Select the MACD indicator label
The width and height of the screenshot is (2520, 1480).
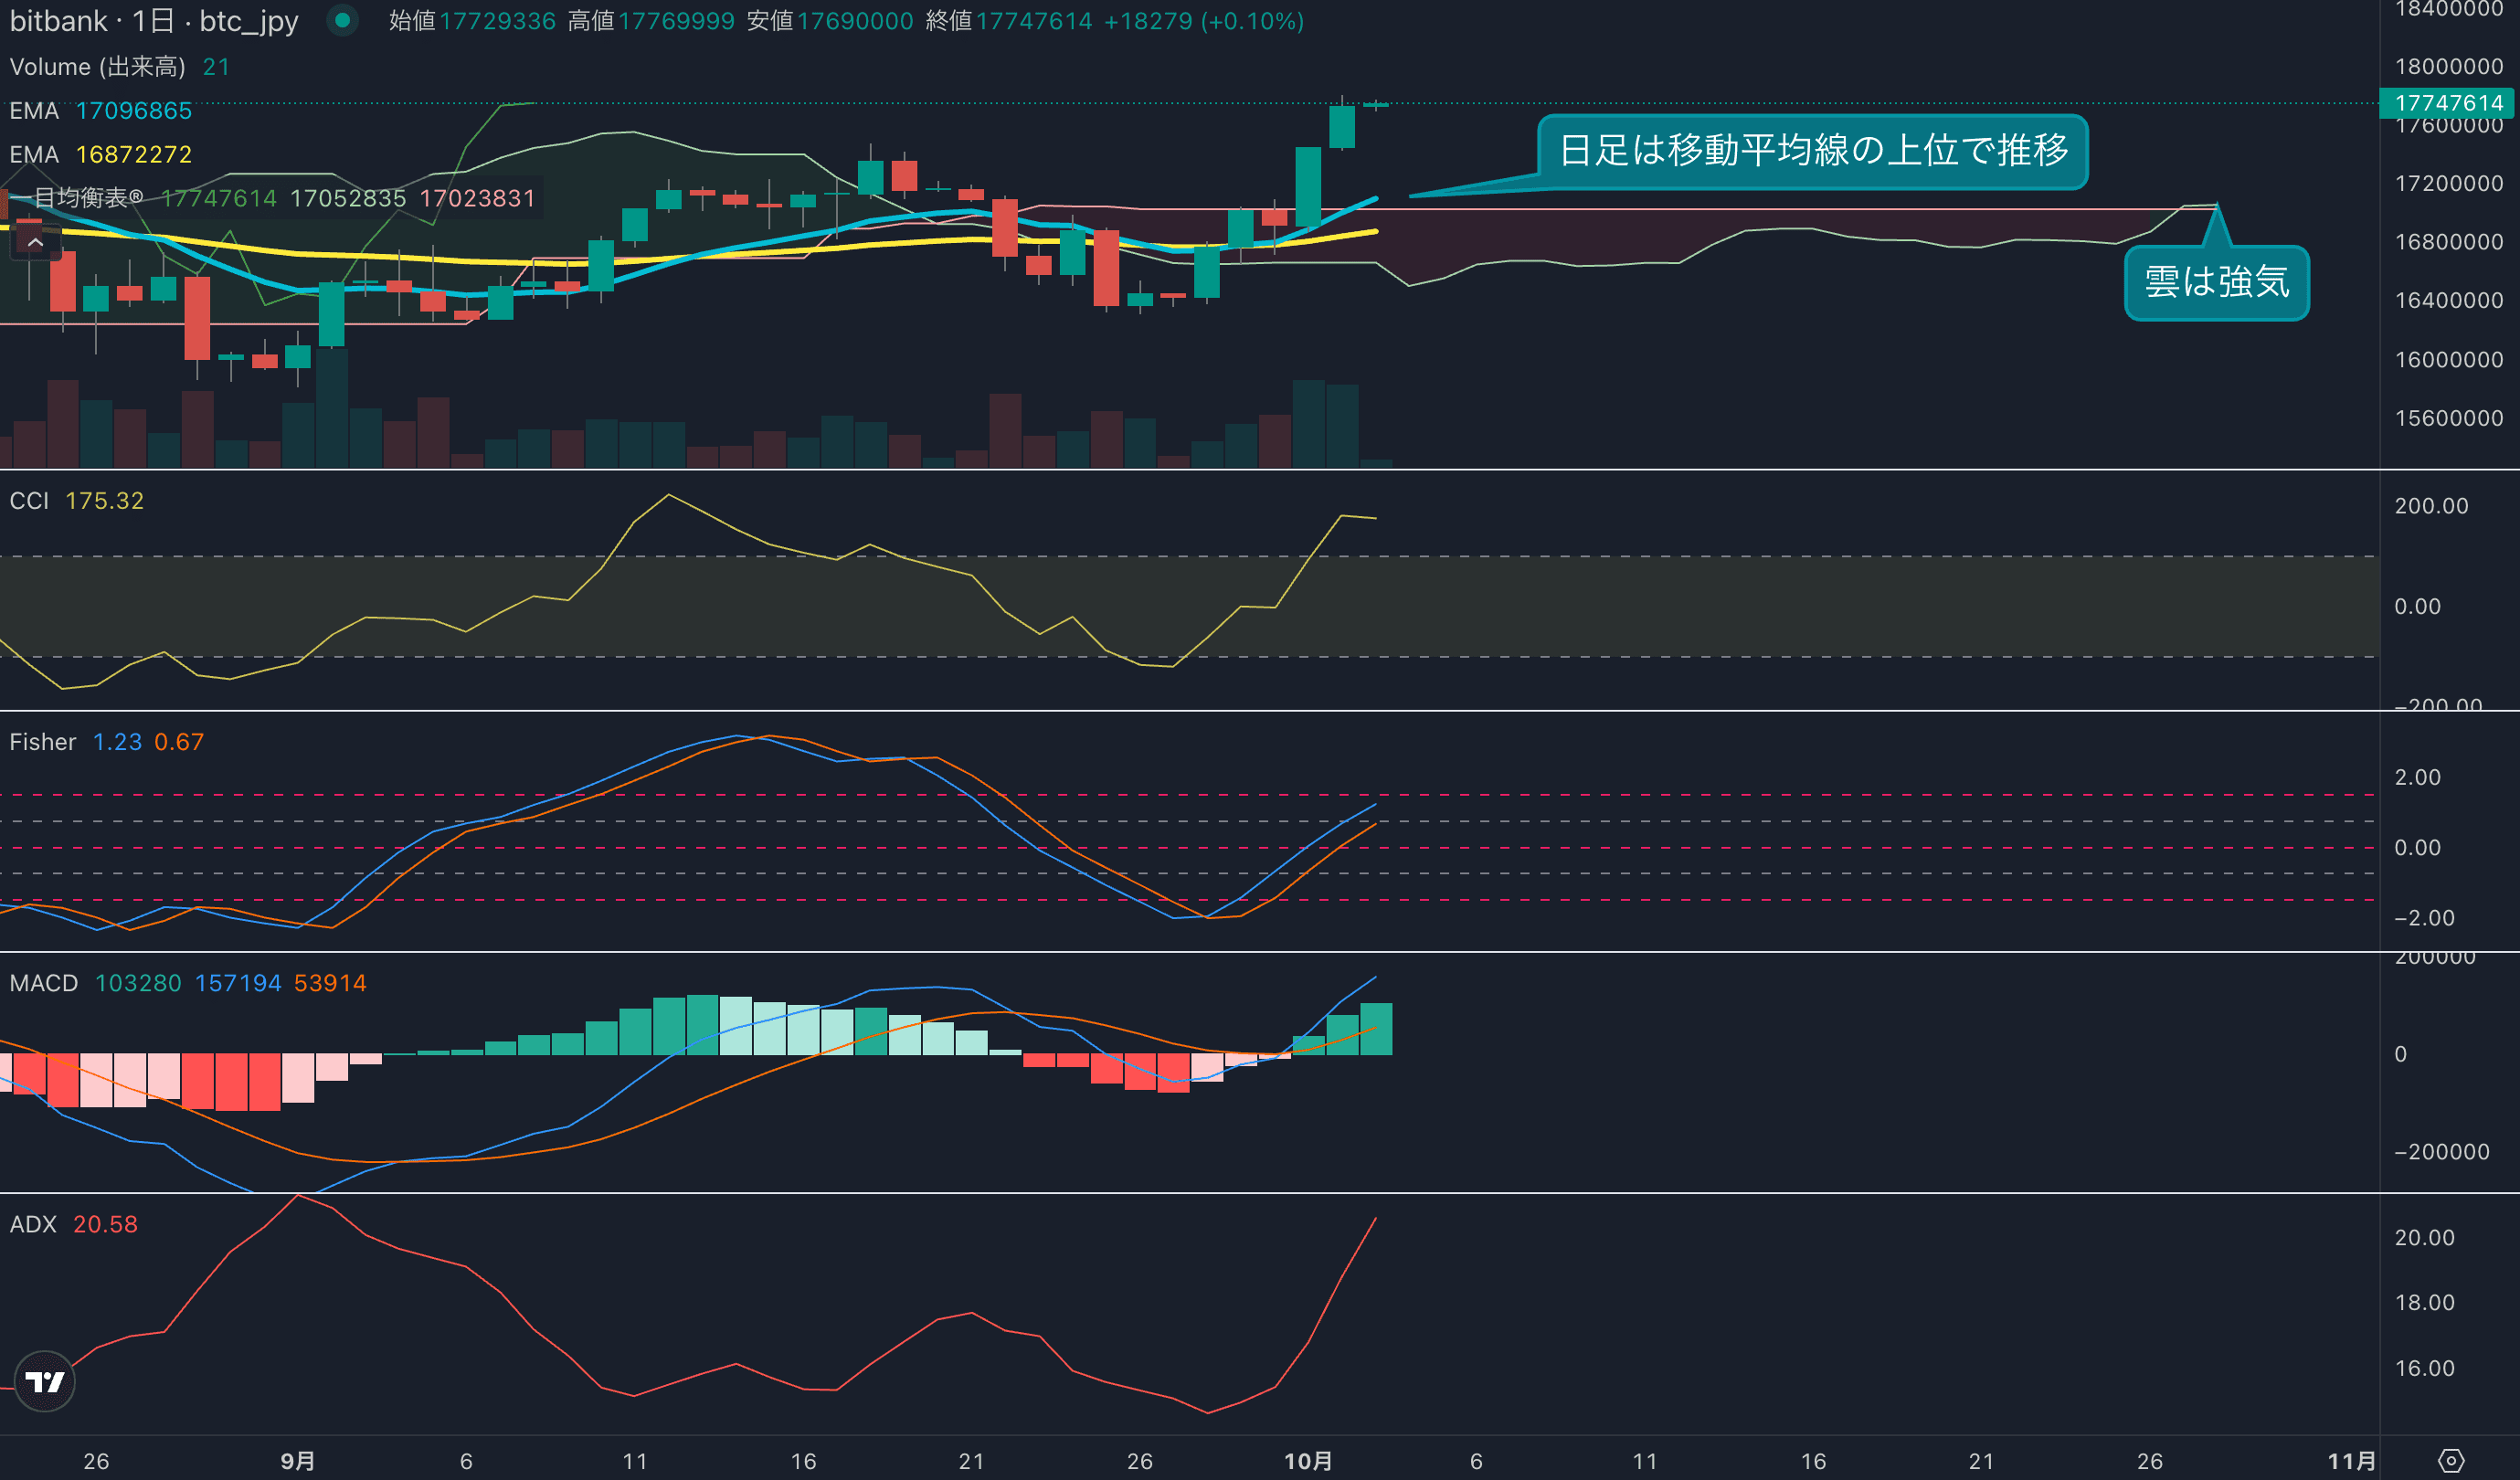click(x=44, y=983)
